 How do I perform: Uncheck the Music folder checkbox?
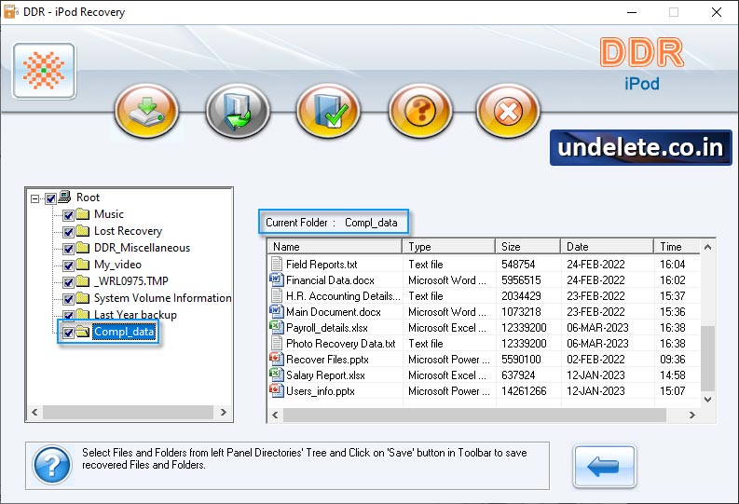(x=68, y=214)
